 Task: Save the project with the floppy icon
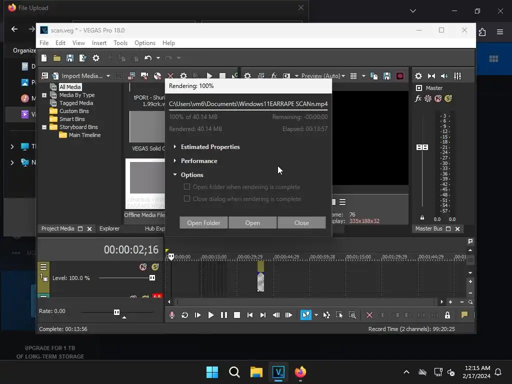coord(69,58)
